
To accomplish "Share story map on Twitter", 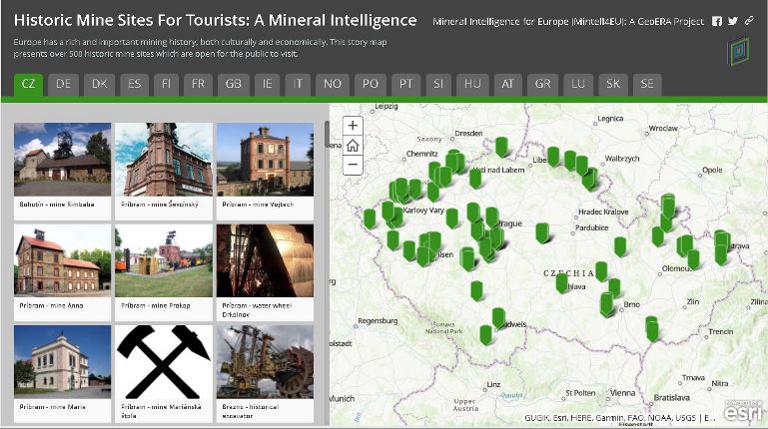I will click(733, 21).
